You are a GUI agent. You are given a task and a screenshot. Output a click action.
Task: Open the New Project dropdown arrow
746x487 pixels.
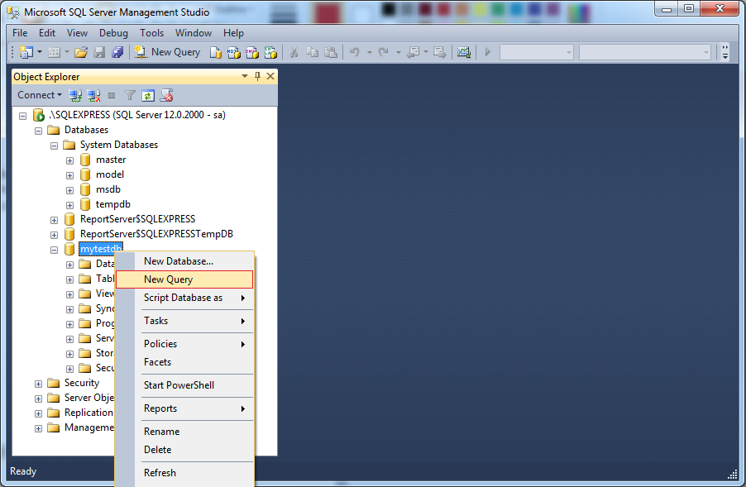coord(40,52)
